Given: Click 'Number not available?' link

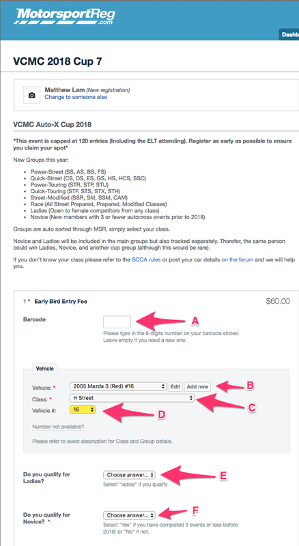Looking at the screenshot, I should click(58, 427).
